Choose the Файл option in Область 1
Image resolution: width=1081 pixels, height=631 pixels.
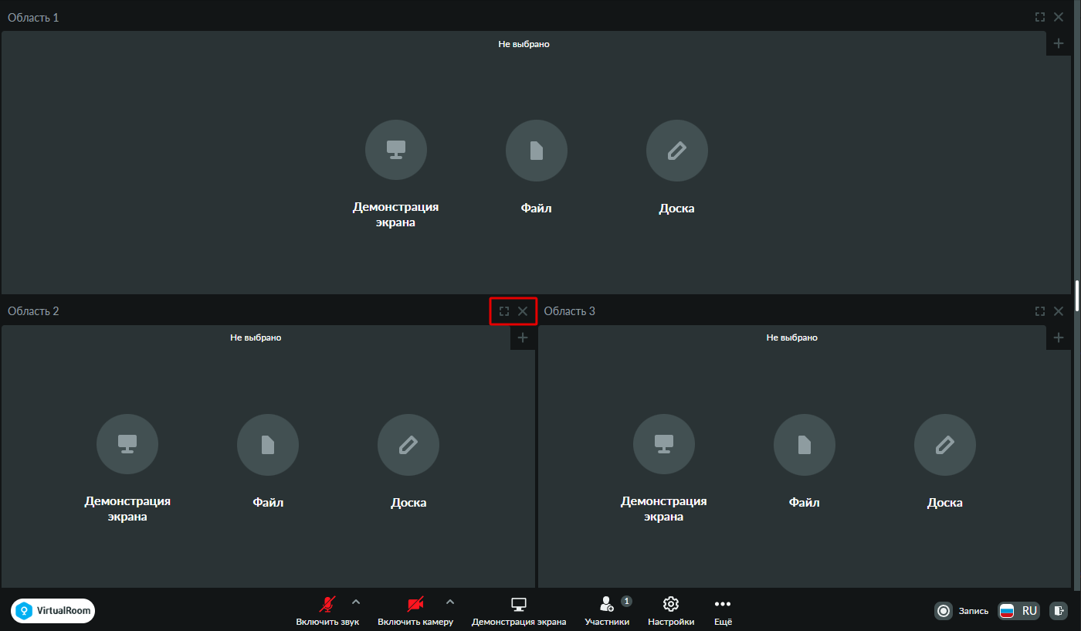[537, 151]
